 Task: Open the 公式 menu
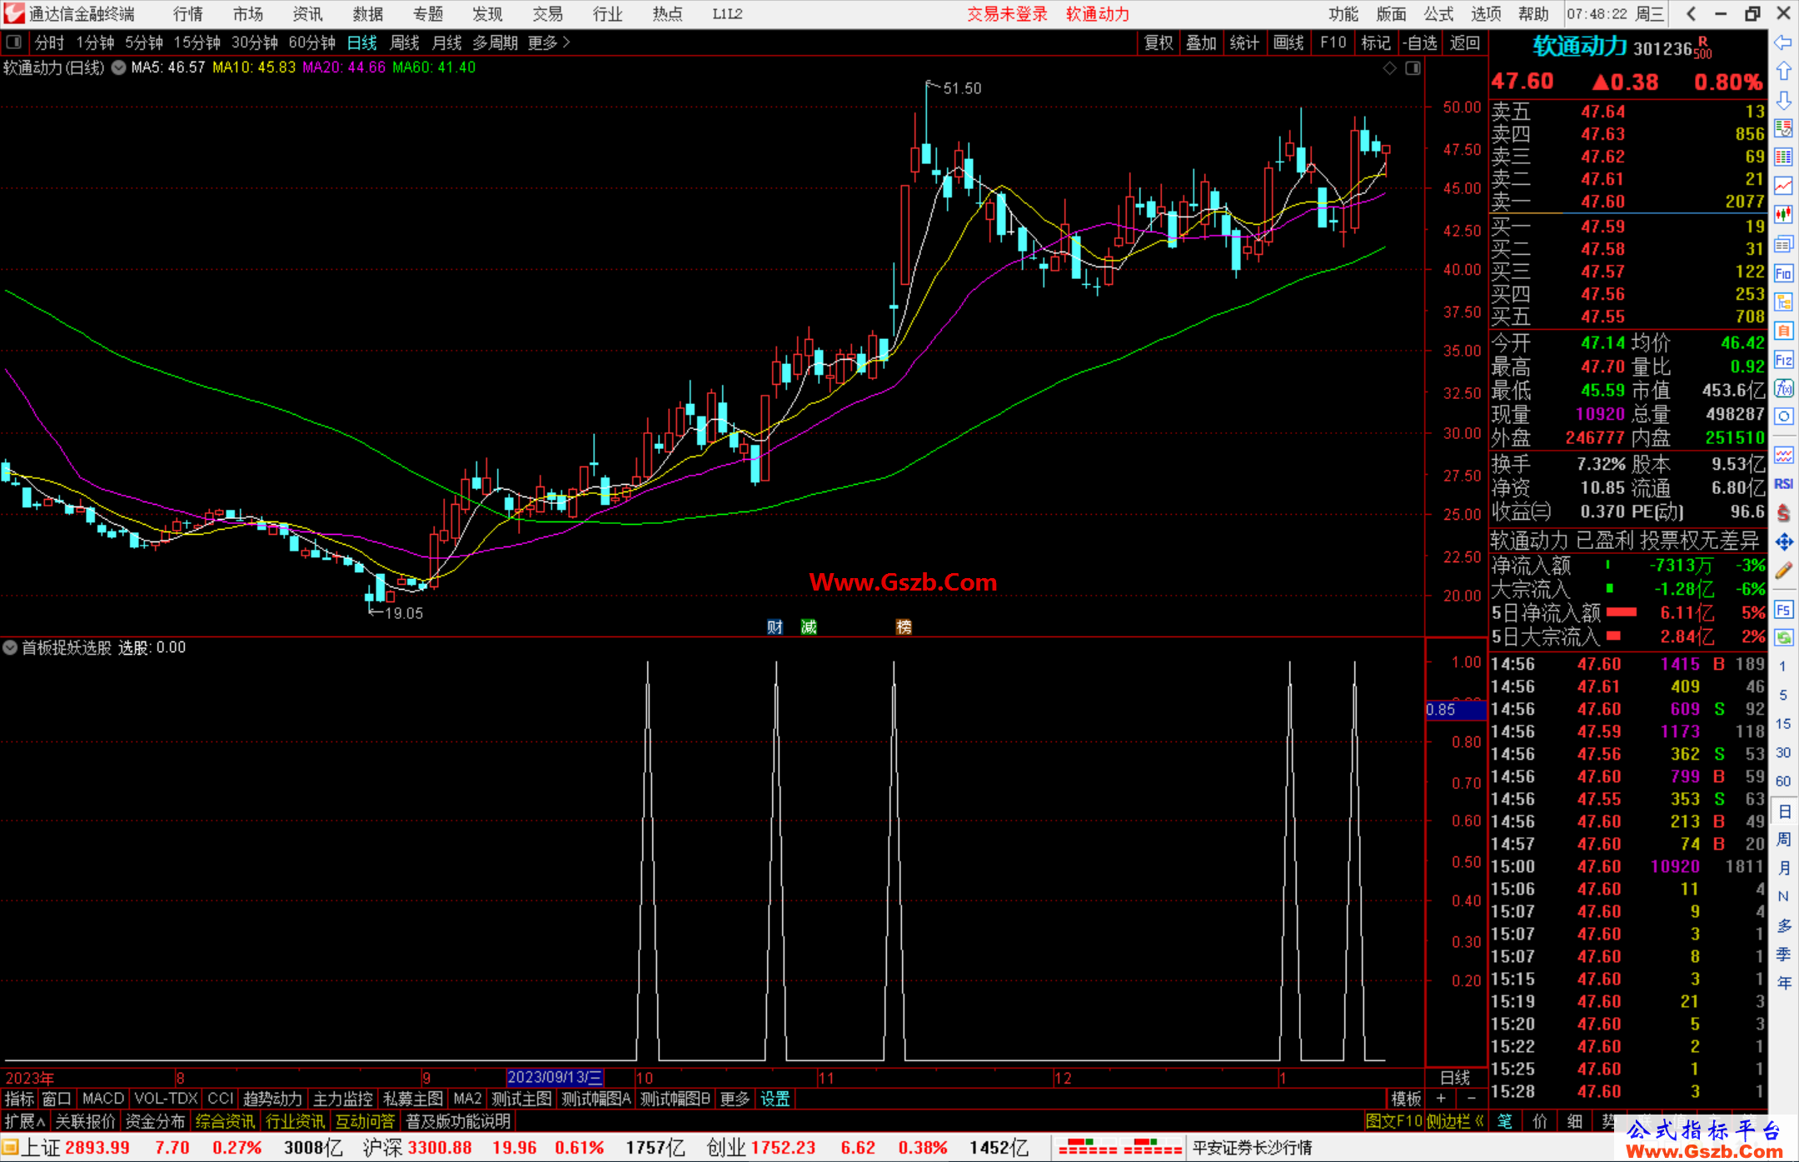1438,14
